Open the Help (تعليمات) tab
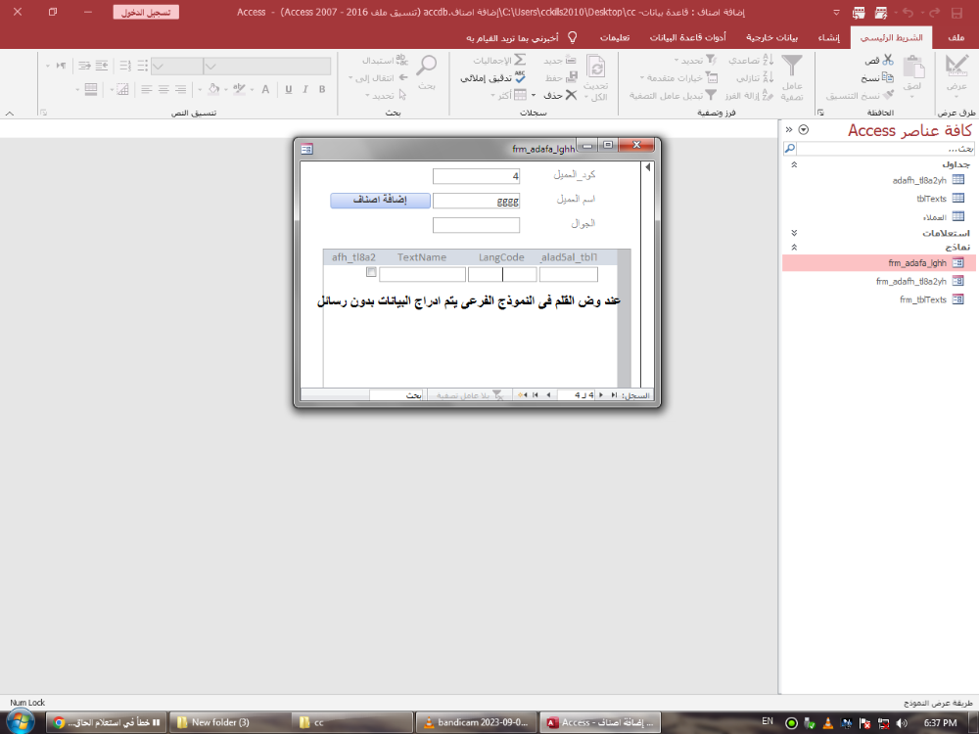The height and width of the screenshot is (734, 979). [615, 37]
